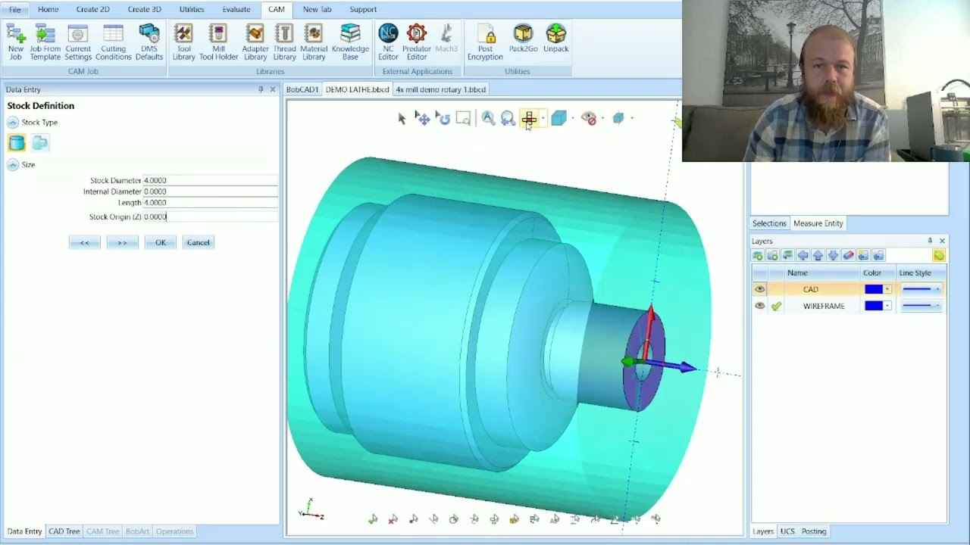970x545 pixels.
Task: Click the move layer up arrow
Action: (818, 256)
